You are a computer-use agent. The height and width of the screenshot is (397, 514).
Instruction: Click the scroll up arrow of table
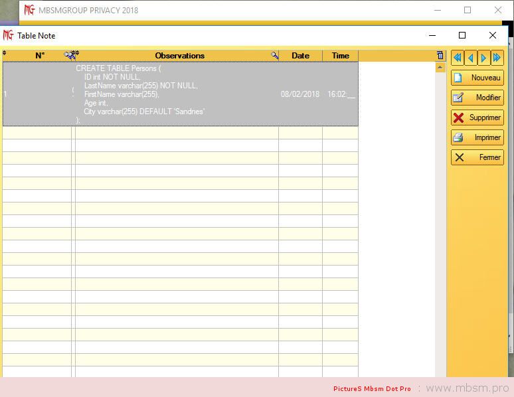[x=440, y=68]
